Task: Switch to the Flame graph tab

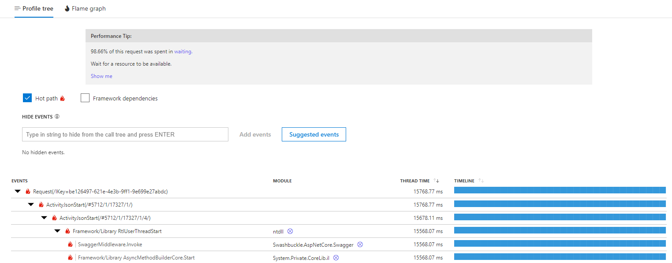Action: click(85, 8)
